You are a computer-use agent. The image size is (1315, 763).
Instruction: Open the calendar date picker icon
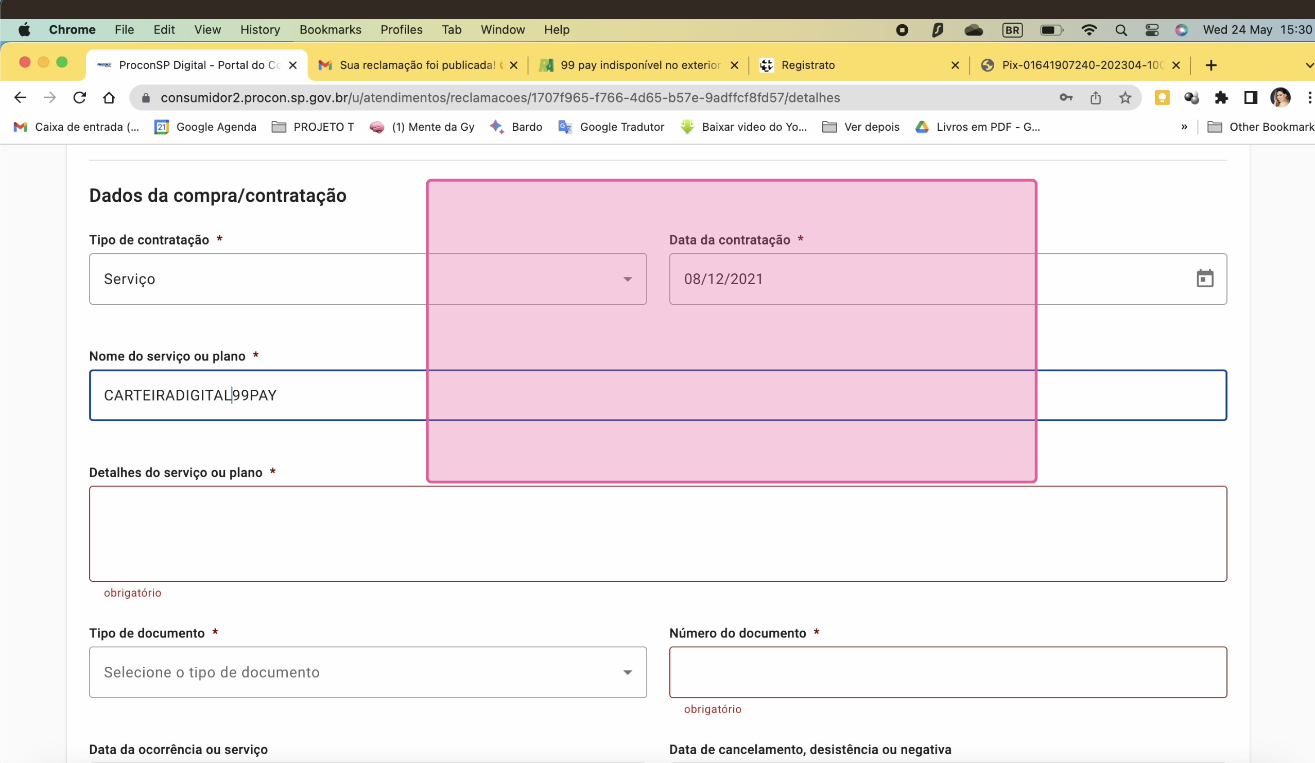[1204, 279]
